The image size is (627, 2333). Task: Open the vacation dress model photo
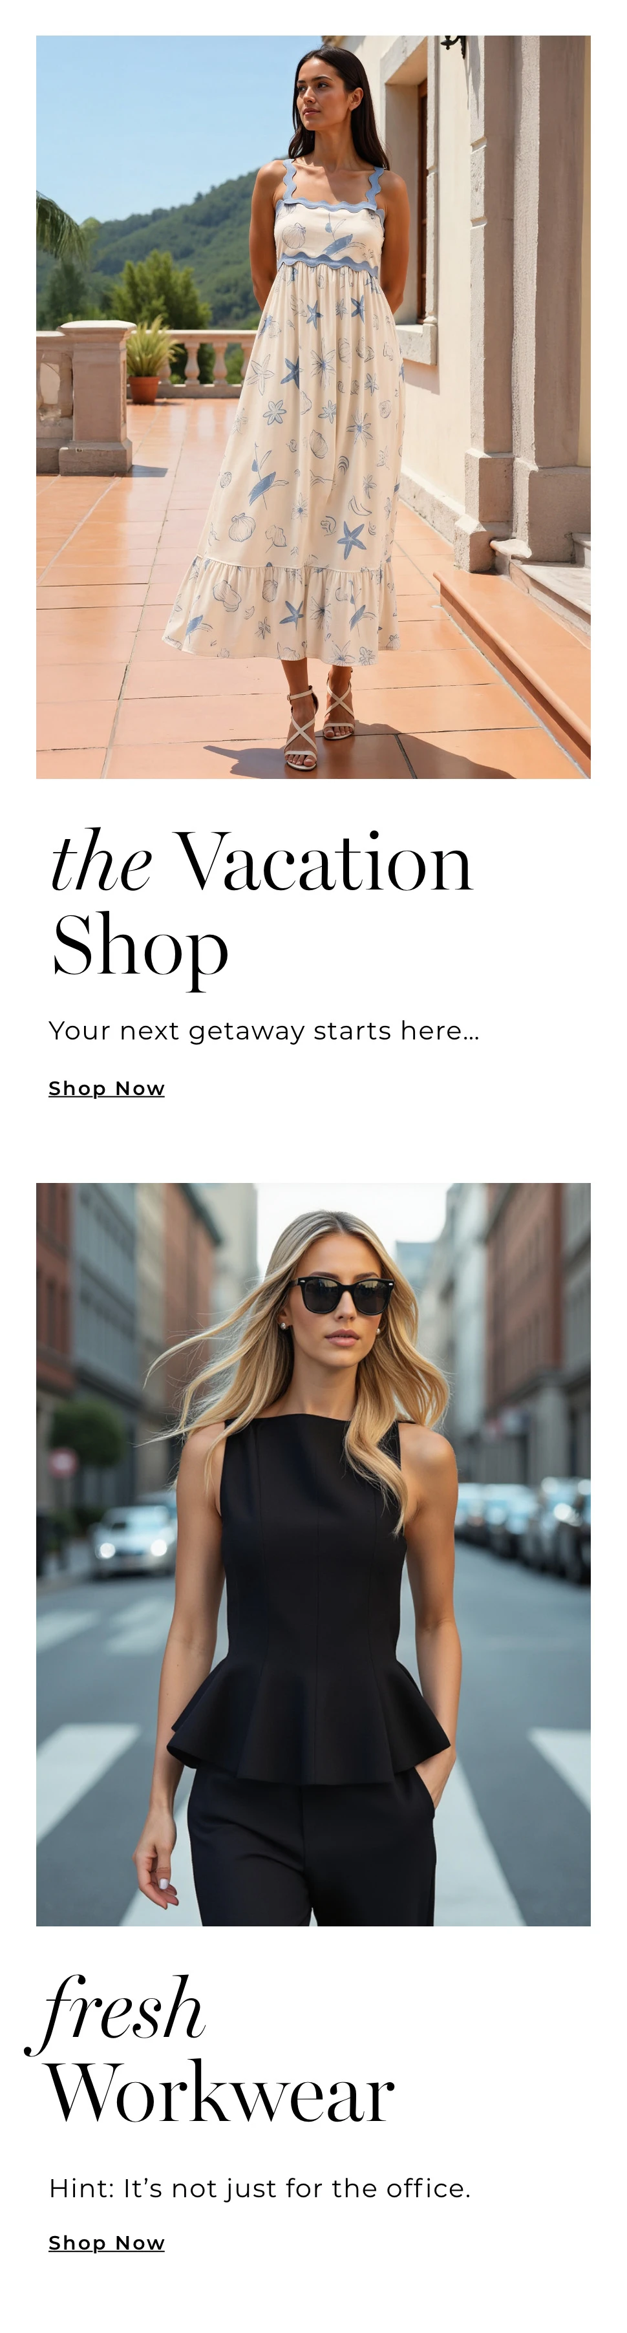(313, 407)
